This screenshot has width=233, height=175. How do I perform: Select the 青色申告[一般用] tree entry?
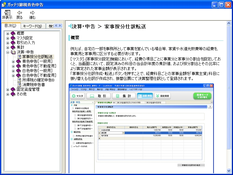click(x=37, y=61)
